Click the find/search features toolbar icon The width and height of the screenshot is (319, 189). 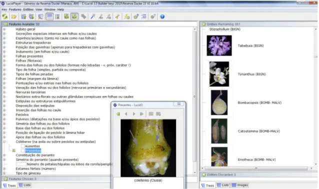tap(40, 16)
